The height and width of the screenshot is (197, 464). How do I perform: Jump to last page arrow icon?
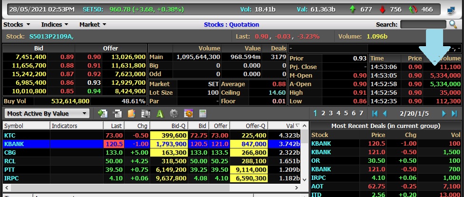(454, 113)
